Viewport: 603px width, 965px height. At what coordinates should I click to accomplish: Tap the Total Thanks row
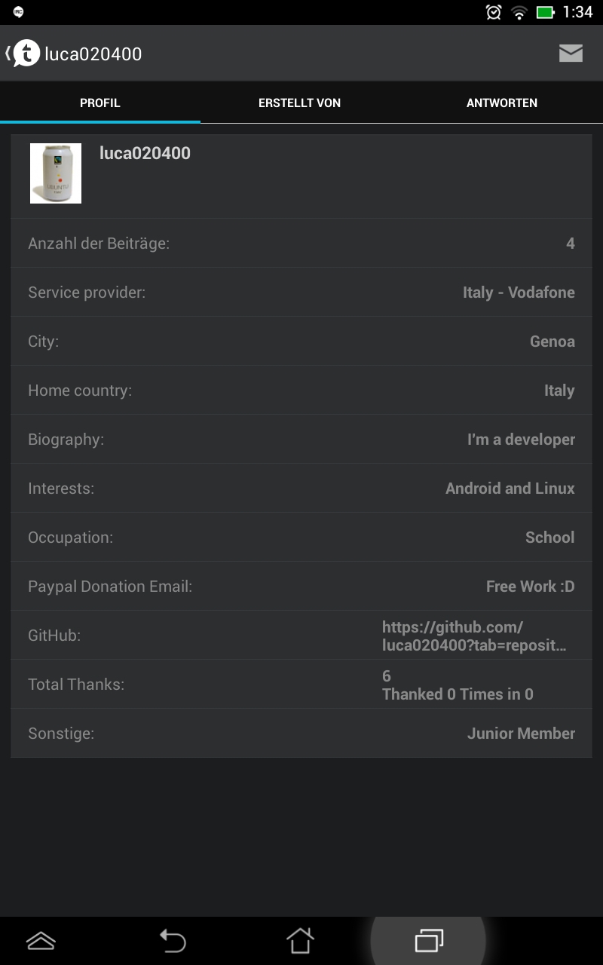[x=301, y=685]
